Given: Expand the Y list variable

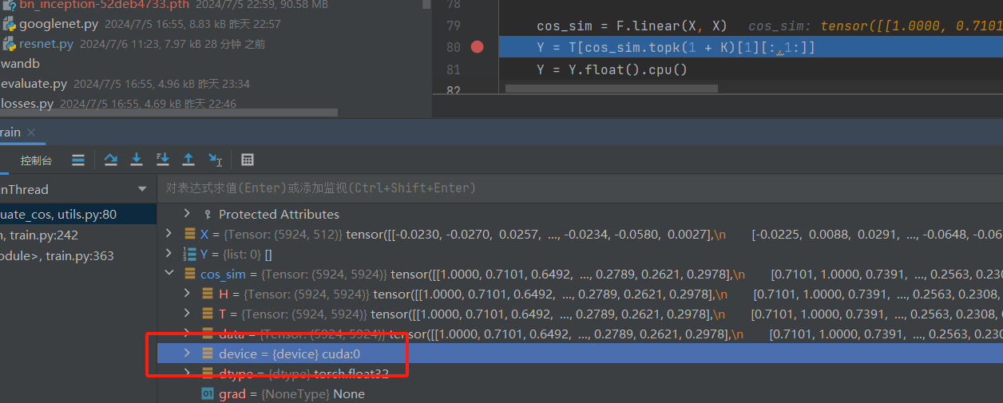Looking at the screenshot, I should point(168,254).
